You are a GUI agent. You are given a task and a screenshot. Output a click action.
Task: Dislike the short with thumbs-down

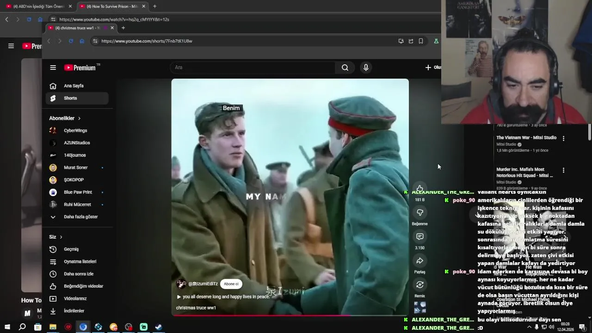pos(420,212)
